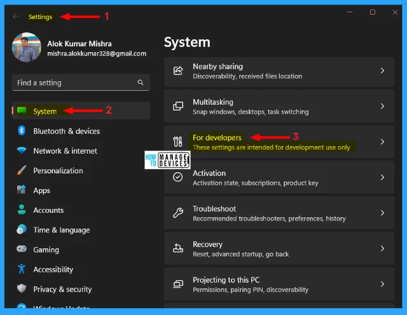Click the Accessibility figure icon
407x315 pixels.
(x=22, y=269)
